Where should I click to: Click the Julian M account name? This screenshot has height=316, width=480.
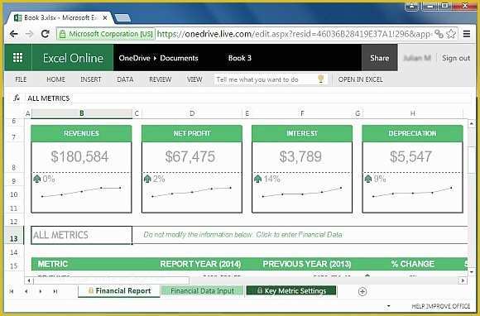pyautogui.click(x=417, y=58)
